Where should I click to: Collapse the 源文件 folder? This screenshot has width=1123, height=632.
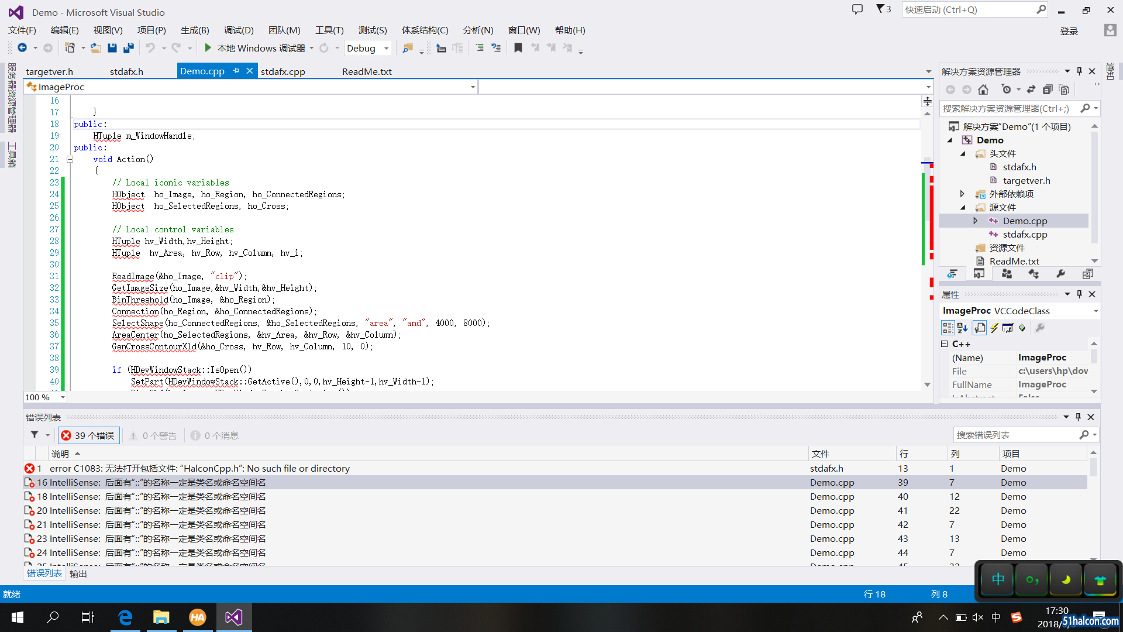click(963, 208)
